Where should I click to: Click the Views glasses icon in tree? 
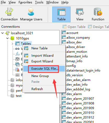click(17, 49)
